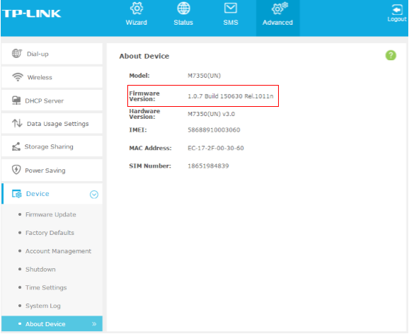This screenshot has height=334, width=409.
Task: Open the DHCP Server menu
Action: click(x=52, y=100)
